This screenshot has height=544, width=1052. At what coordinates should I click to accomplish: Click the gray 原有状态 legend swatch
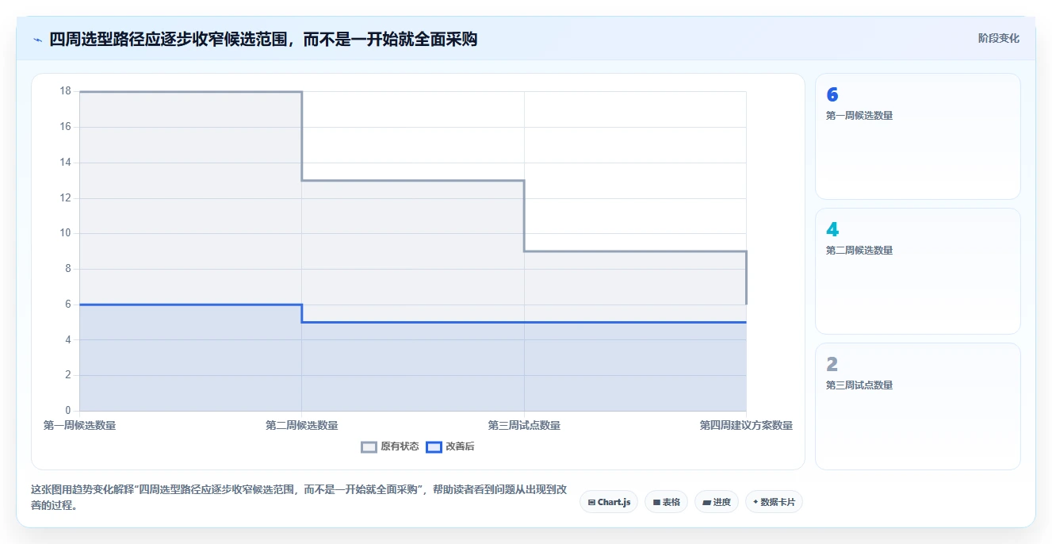coord(369,446)
